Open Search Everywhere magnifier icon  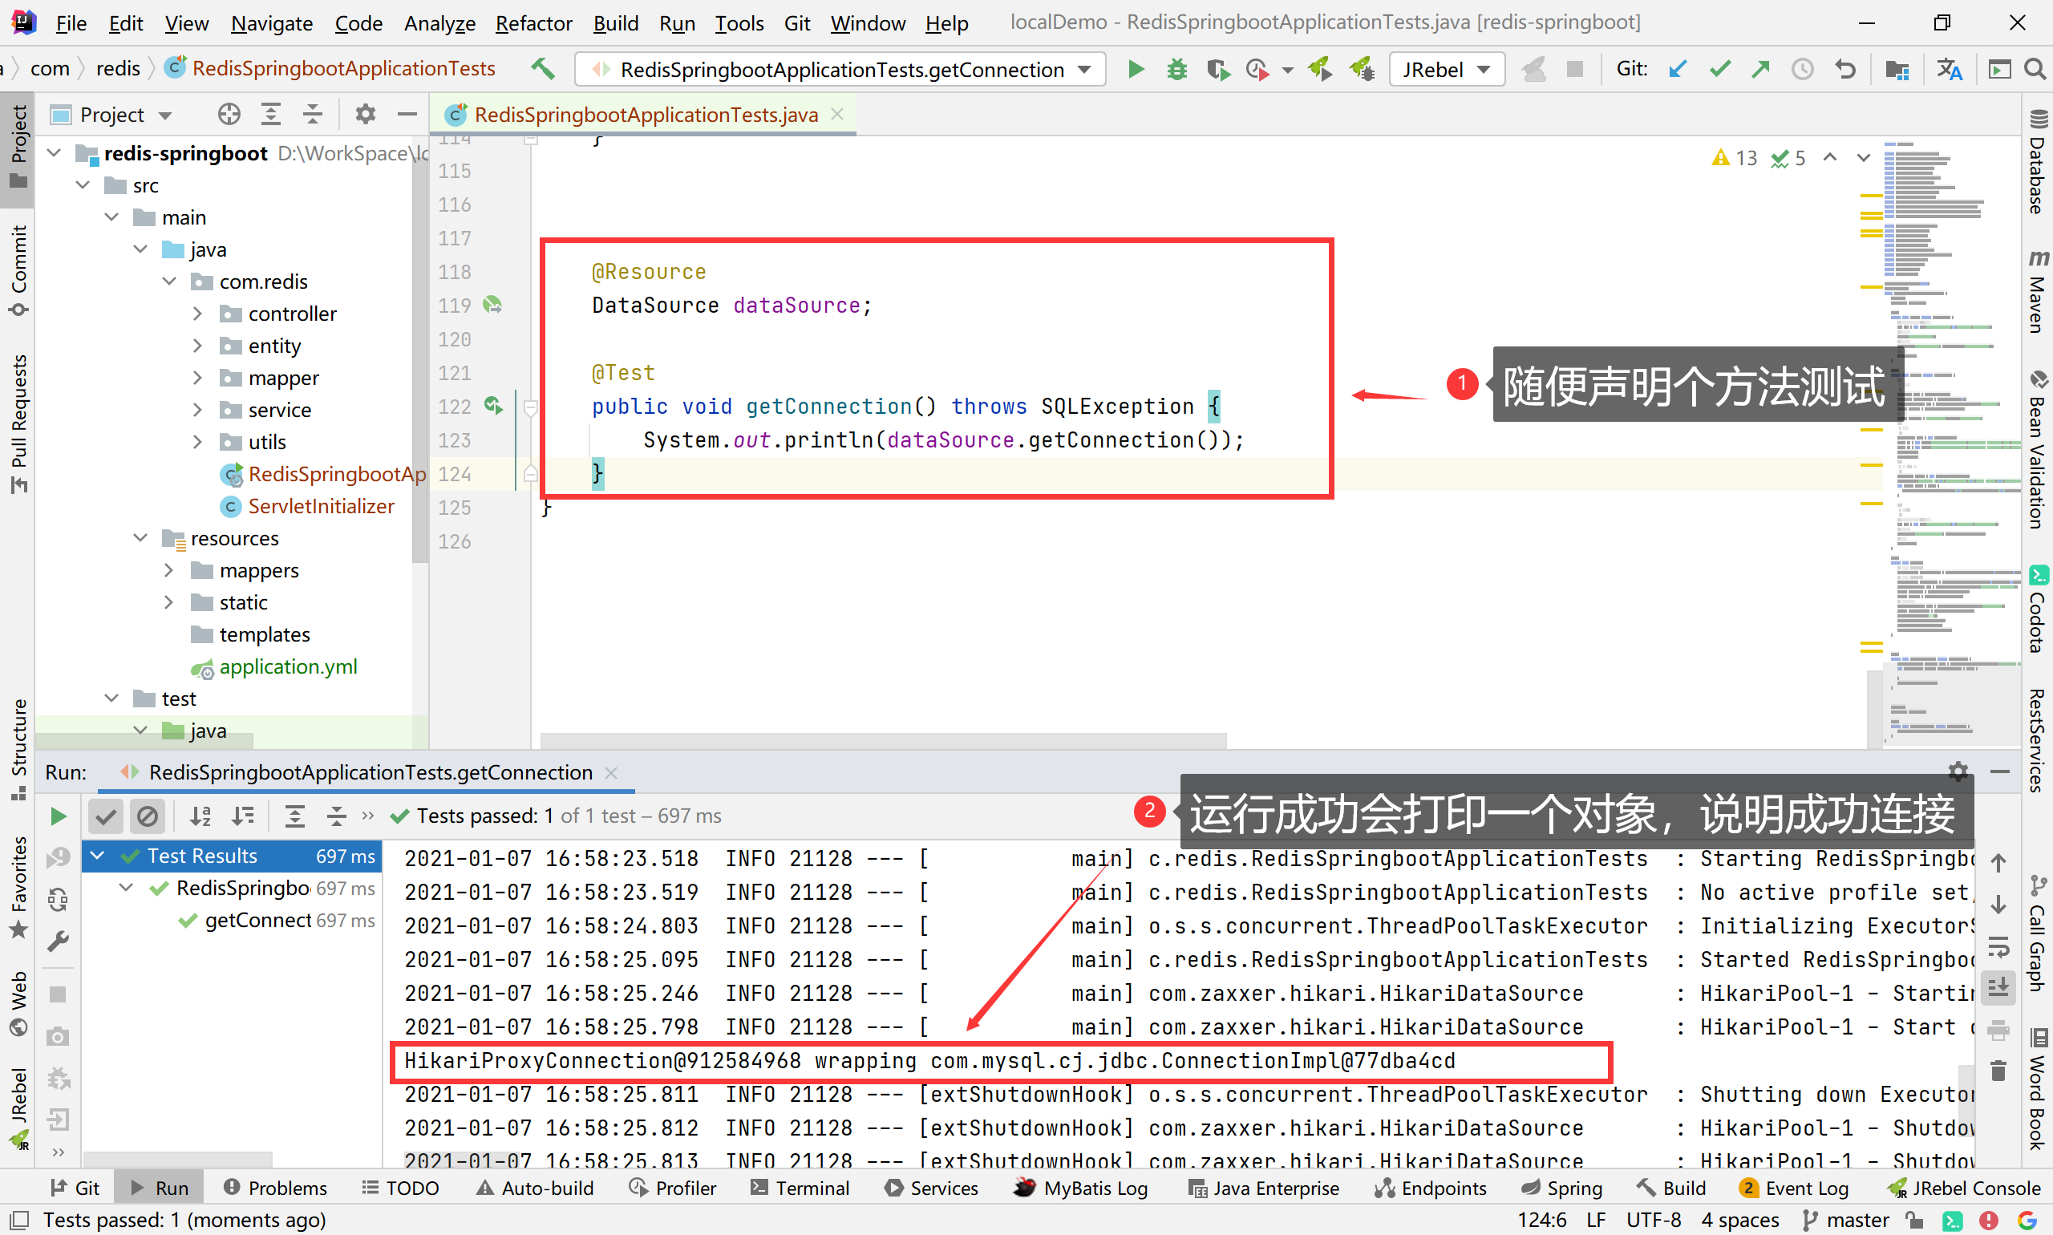coord(2035,69)
